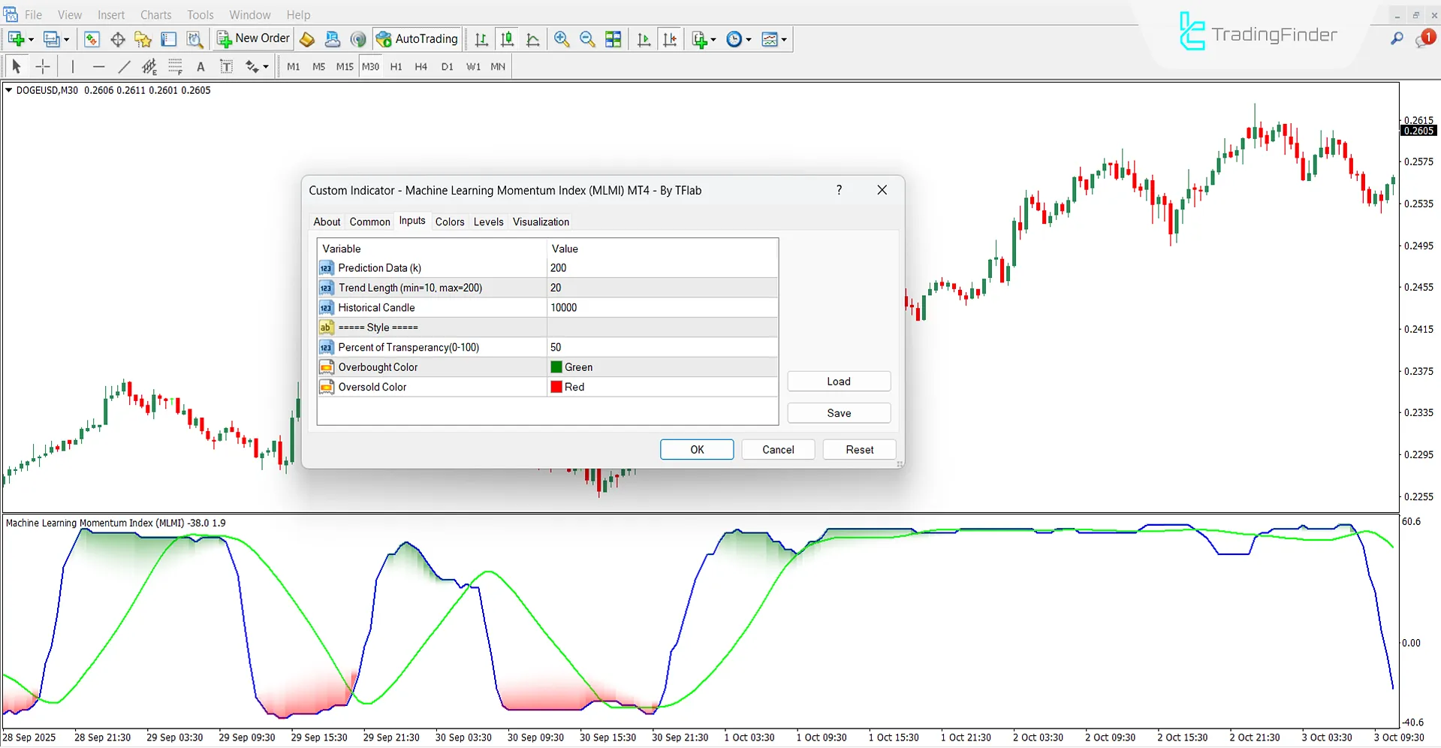Expand the new chart dropdown arrow
Screen dimensions: 1441x748
(31, 40)
